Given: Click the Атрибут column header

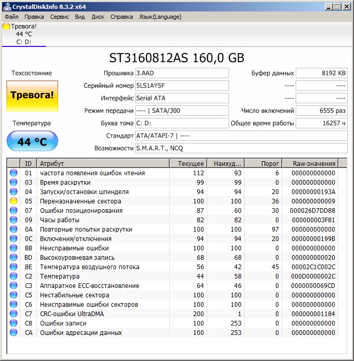Looking at the screenshot, I should 103,163.
